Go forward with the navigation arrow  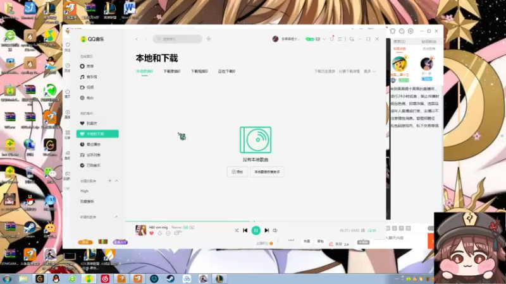[146, 39]
